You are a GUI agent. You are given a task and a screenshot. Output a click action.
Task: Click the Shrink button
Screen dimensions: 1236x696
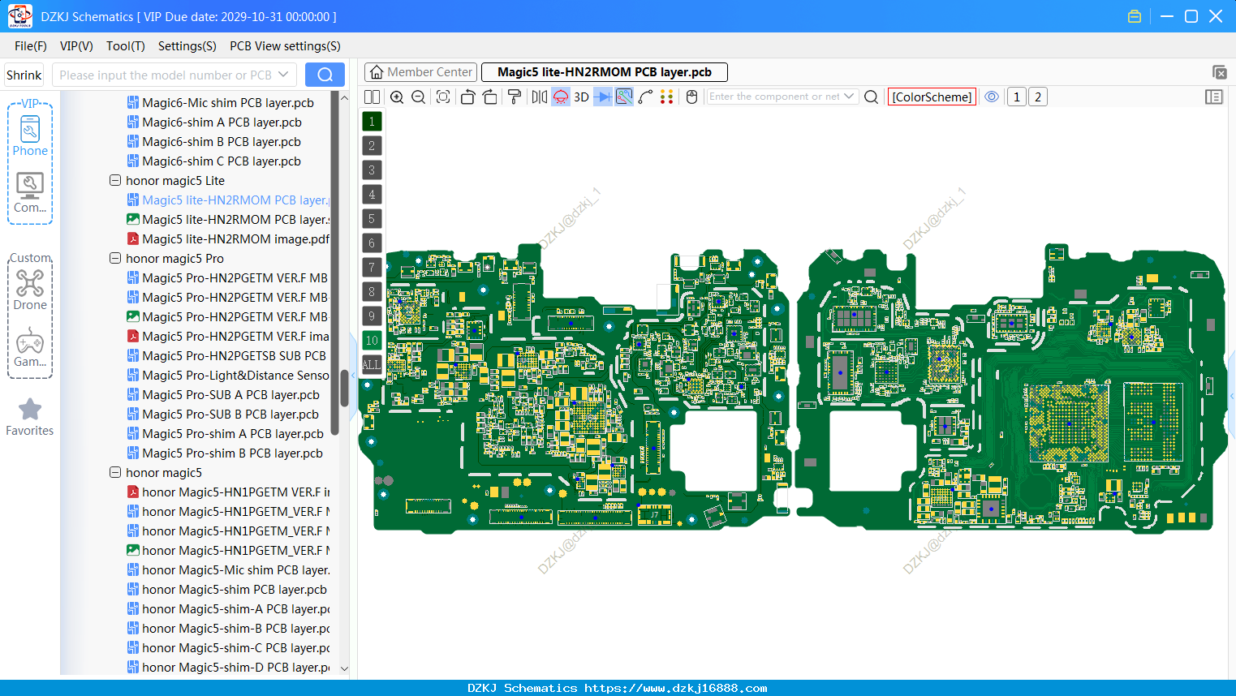click(x=24, y=75)
